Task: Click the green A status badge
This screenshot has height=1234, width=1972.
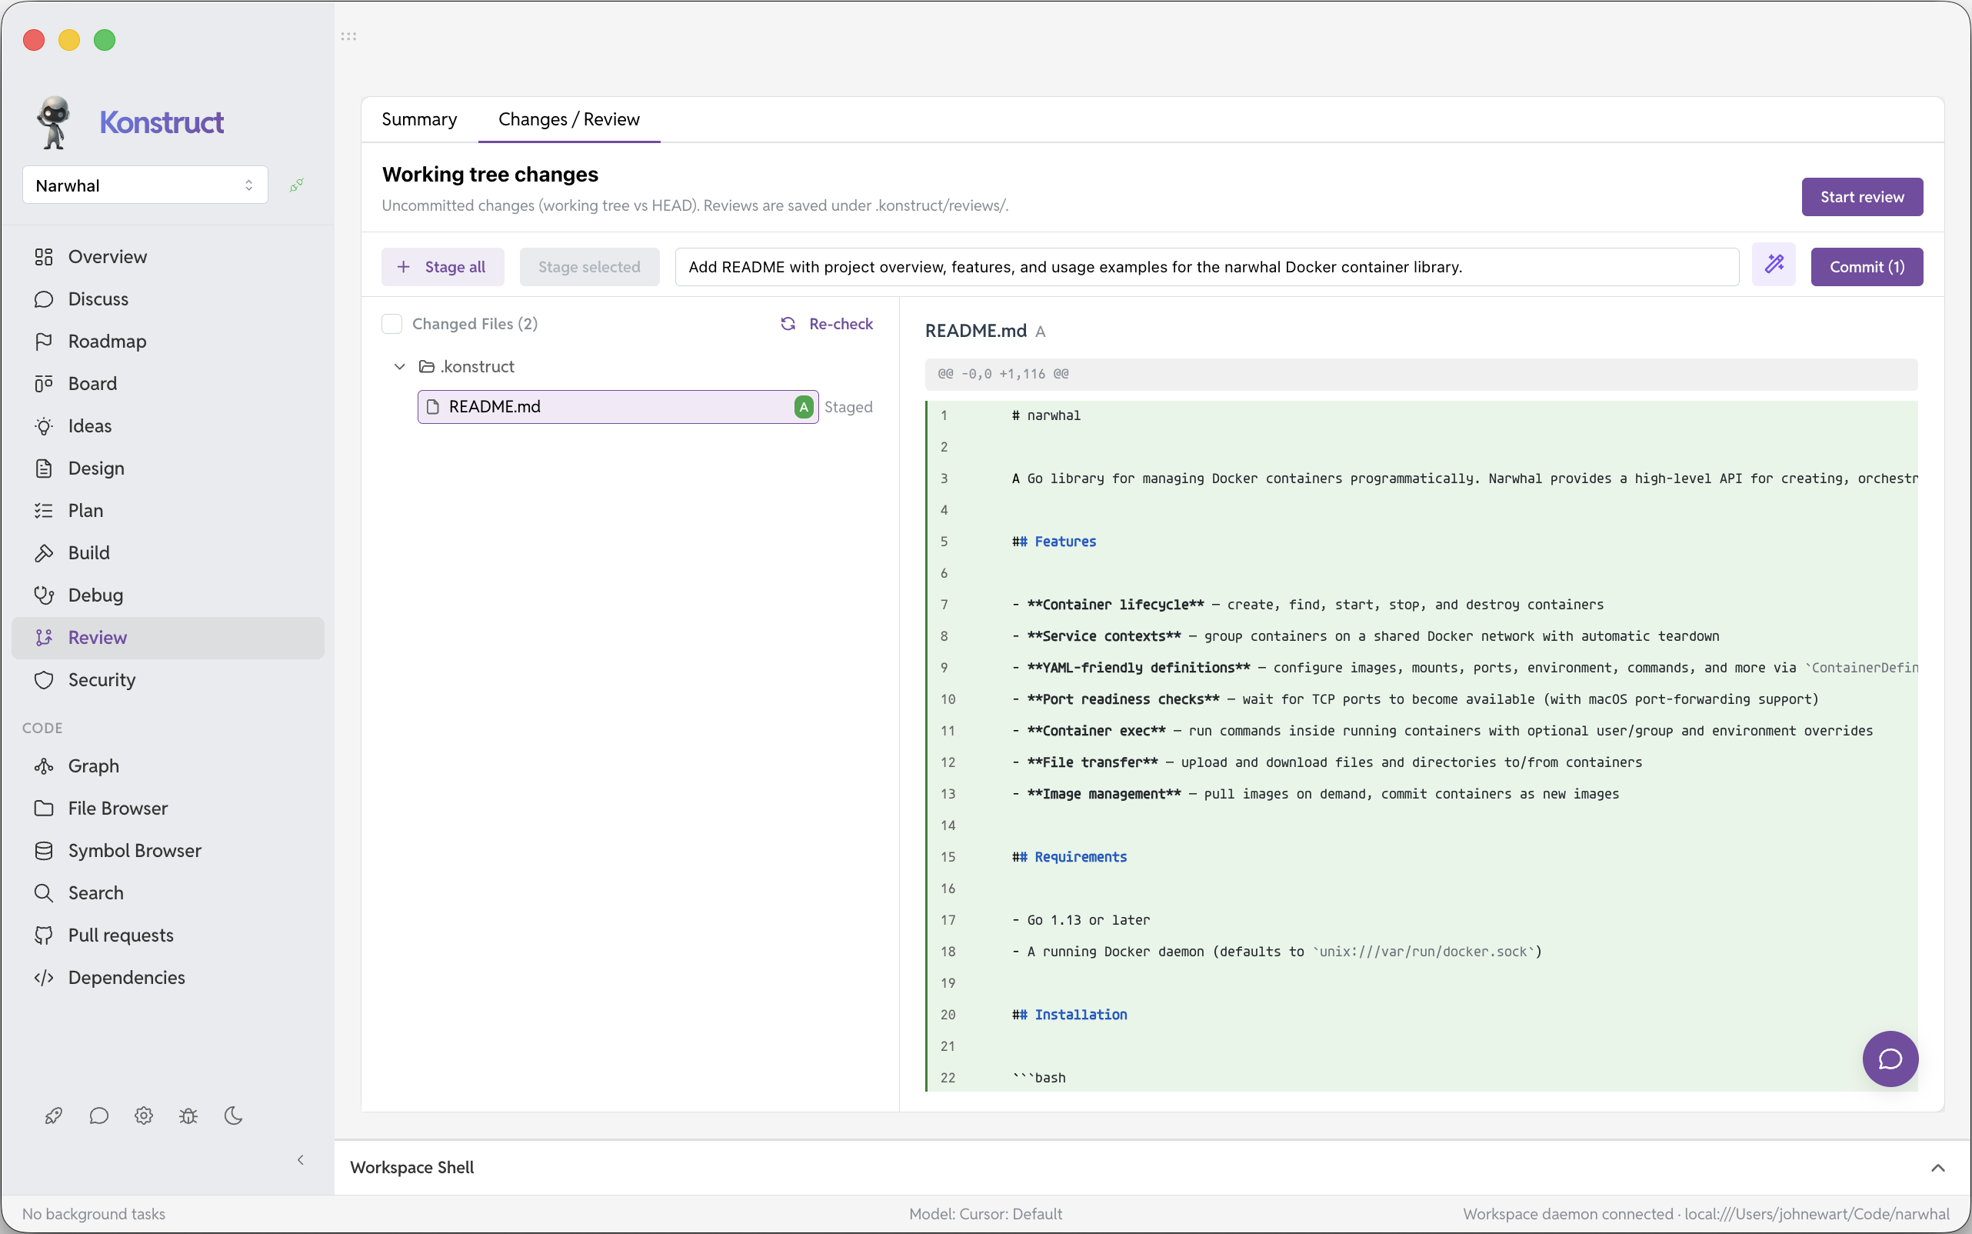Action: pyautogui.click(x=804, y=407)
